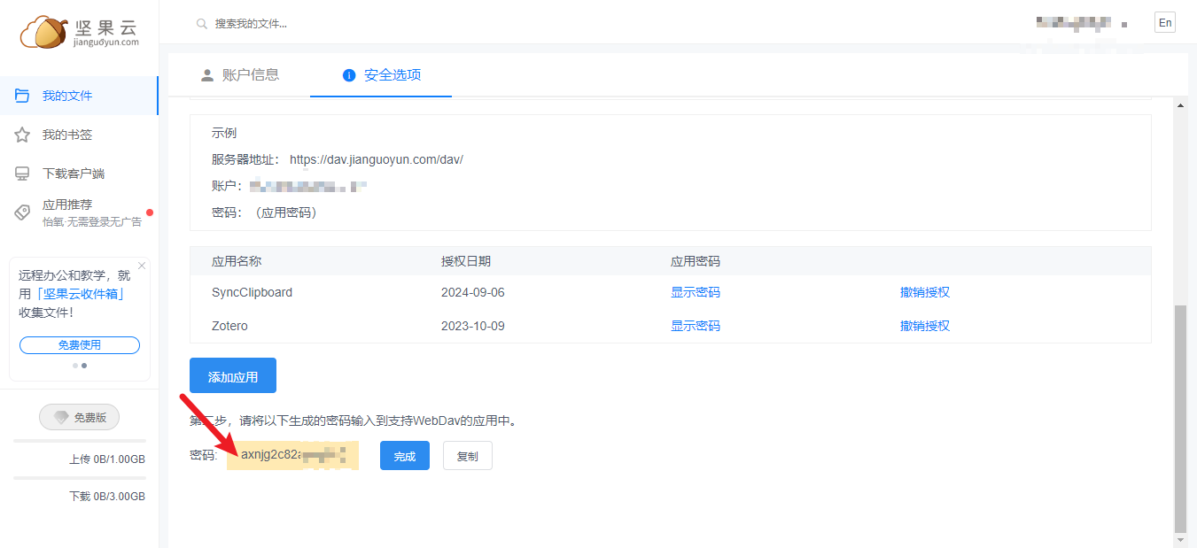Click 免费使用 in the promo card
Screen dimensions: 1197x548
click(x=78, y=345)
